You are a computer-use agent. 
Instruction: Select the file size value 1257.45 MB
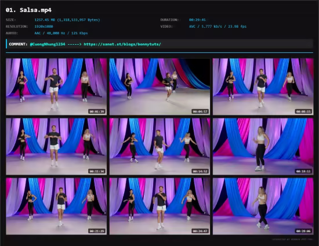(x=67, y=20)
